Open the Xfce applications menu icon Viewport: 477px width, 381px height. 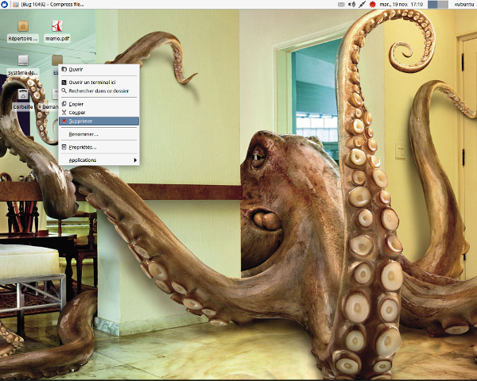pyautogui.click(x=6, y=5)
